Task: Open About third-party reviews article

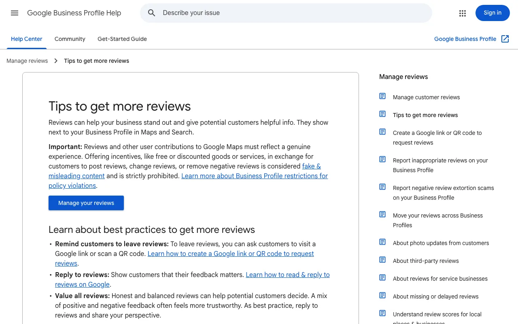Action: [426, 261]
